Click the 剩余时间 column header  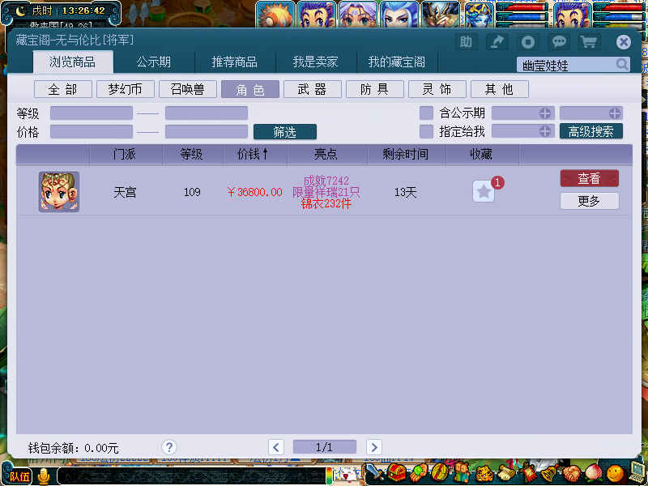pos(406,154)
